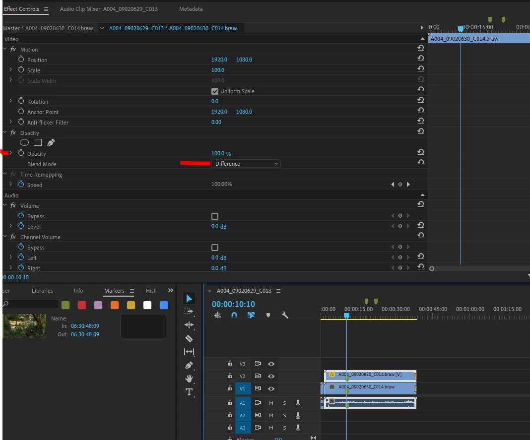Expand the Rotation property

click(x=10, y=101)
